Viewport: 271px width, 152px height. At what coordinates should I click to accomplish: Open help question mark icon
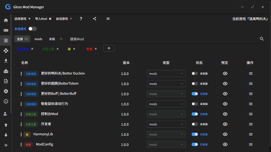pyautogui.click(x=81, y=19)
